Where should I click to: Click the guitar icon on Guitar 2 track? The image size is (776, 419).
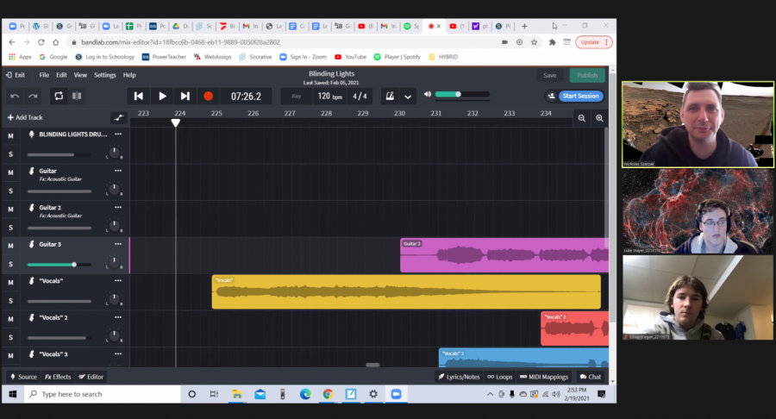[x=31, y=208]
